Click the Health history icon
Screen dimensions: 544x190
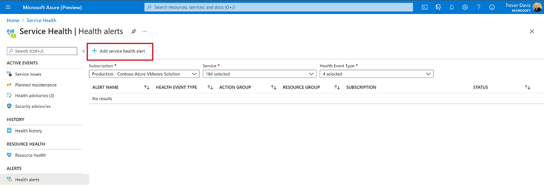click(9, 131)
